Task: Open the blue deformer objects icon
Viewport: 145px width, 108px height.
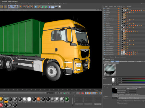Action: pos(50,7)
